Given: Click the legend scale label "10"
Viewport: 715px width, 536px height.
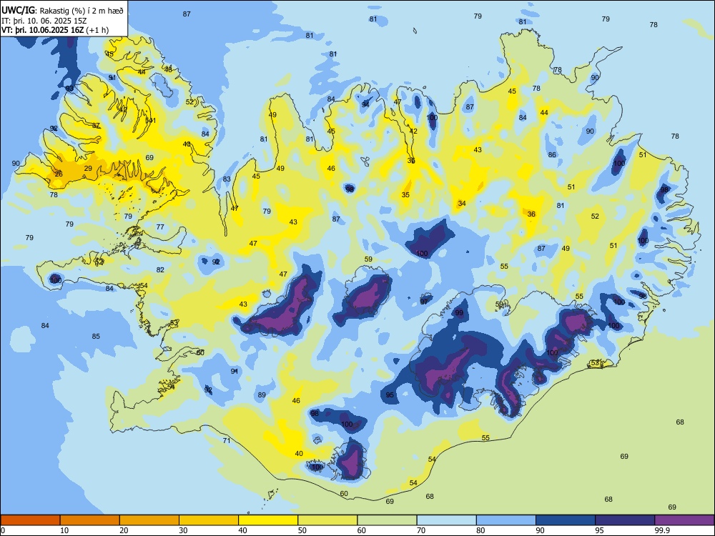Looking at the screenshot, I should [64, 530].
